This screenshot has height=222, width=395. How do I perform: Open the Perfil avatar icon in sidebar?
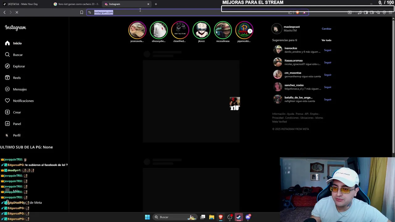point(7,135)
